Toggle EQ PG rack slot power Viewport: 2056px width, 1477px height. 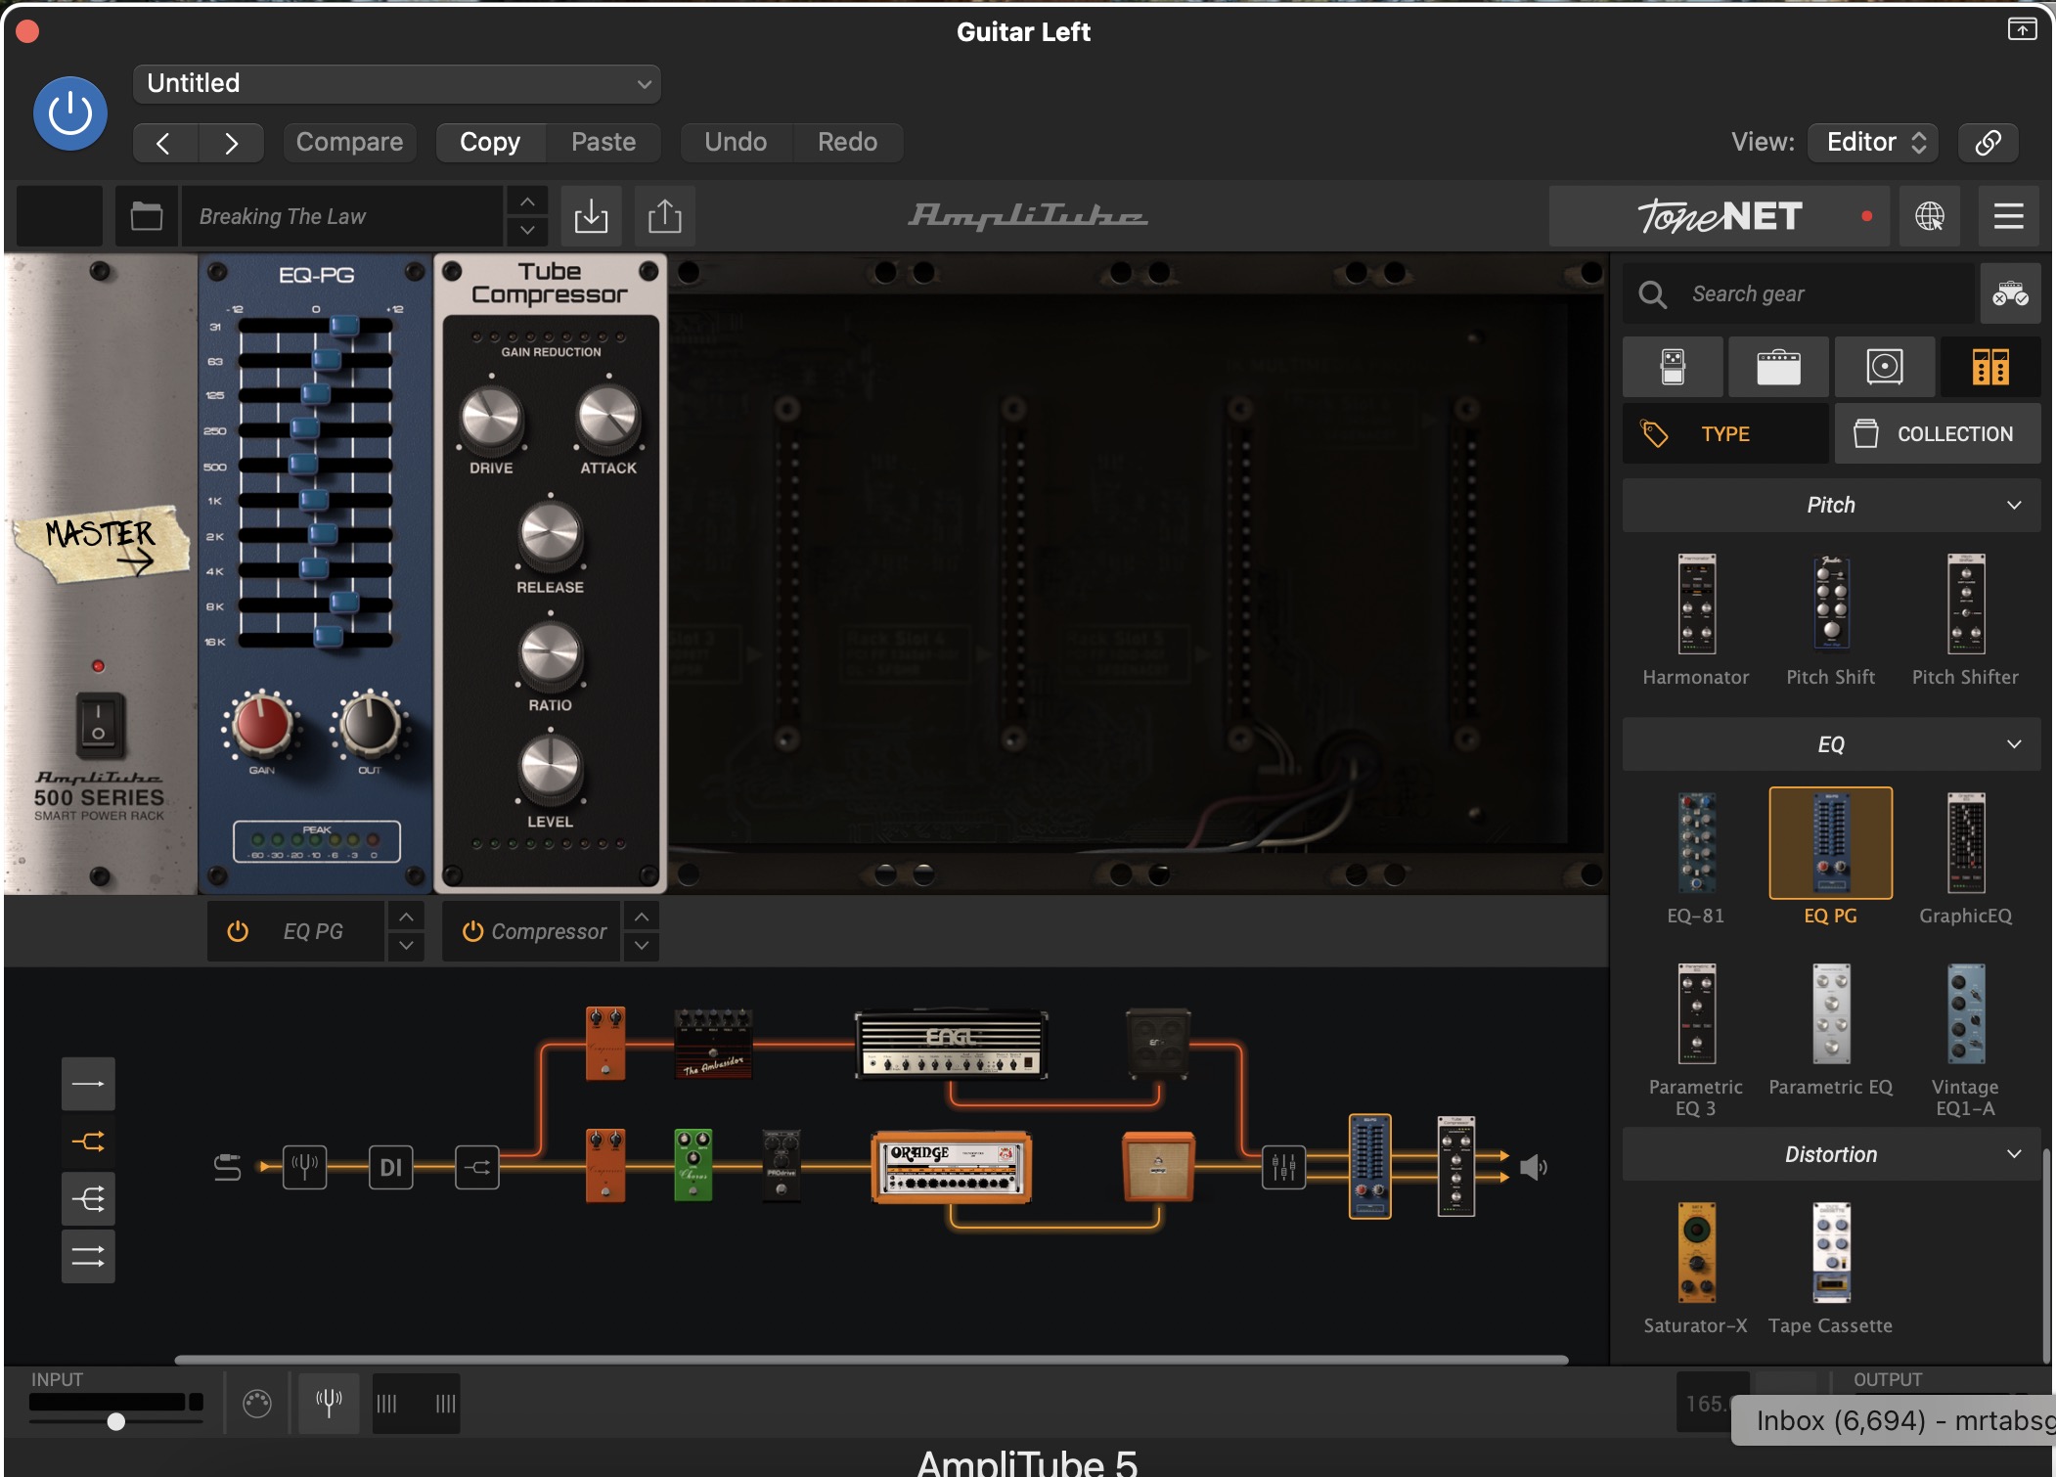(x=238, y=931)
